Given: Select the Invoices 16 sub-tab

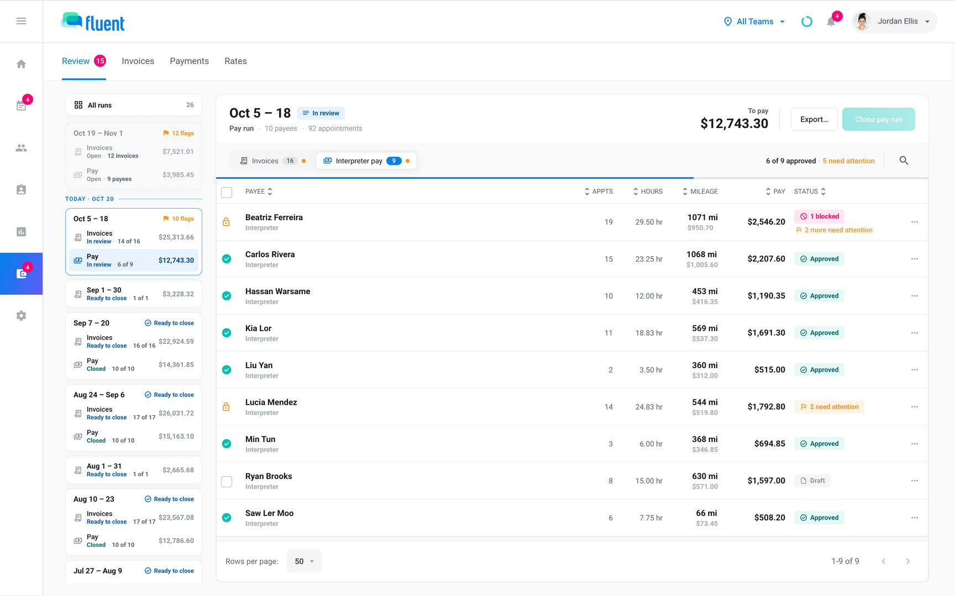Looking at the screenshot, I should click(273, 161).
